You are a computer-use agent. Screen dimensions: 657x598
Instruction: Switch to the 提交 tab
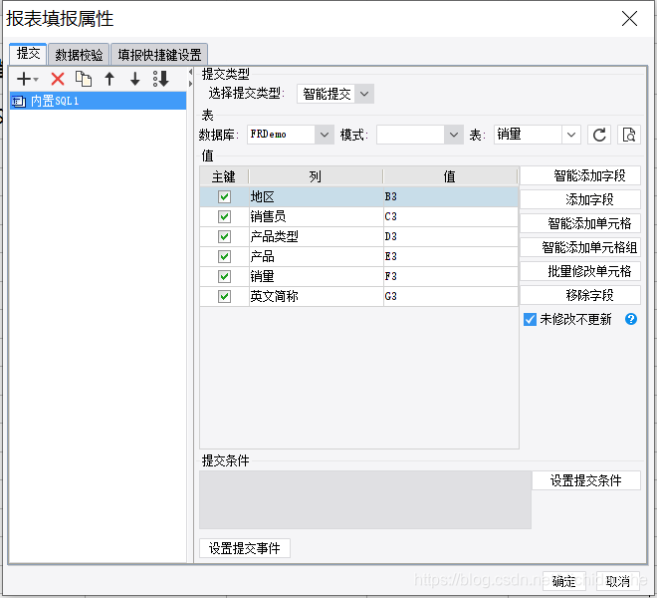tap(28, 54)
